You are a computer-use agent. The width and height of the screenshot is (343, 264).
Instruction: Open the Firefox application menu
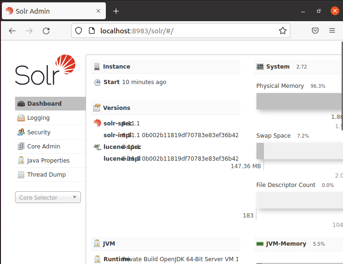pyautogui.click(x=332, y=31)
